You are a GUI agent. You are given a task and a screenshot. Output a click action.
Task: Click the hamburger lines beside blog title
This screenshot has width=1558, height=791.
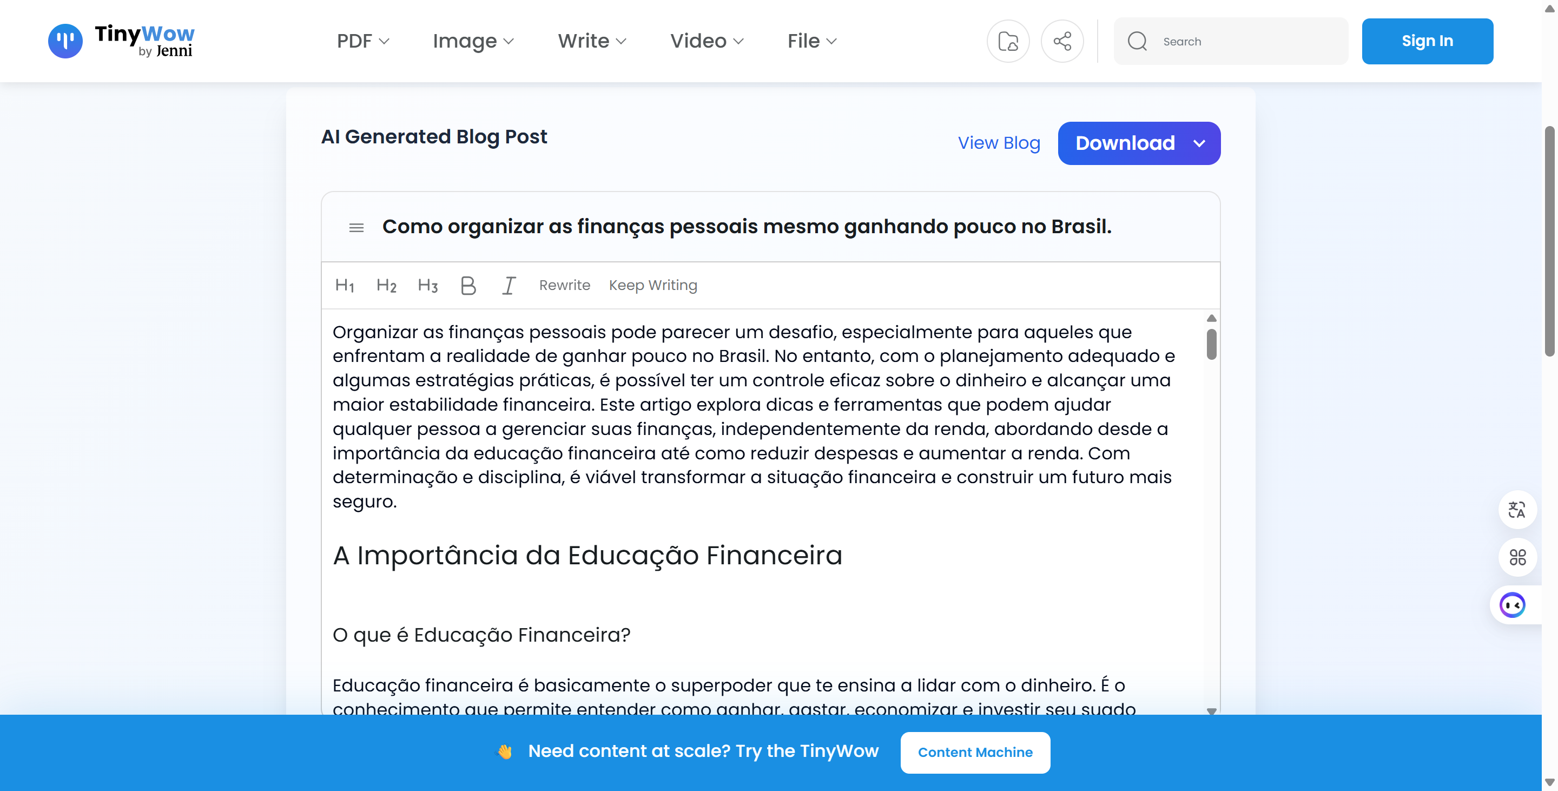pyautogui.click(x=357, y=227)
